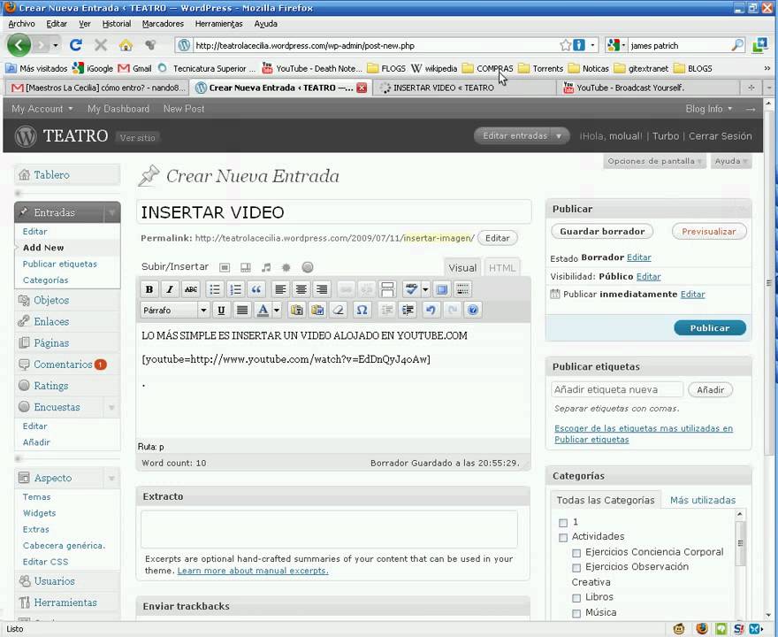This screenshot has width=778, height=637.
Task: Open the Marcadores menu
Action: pos(163,24)
